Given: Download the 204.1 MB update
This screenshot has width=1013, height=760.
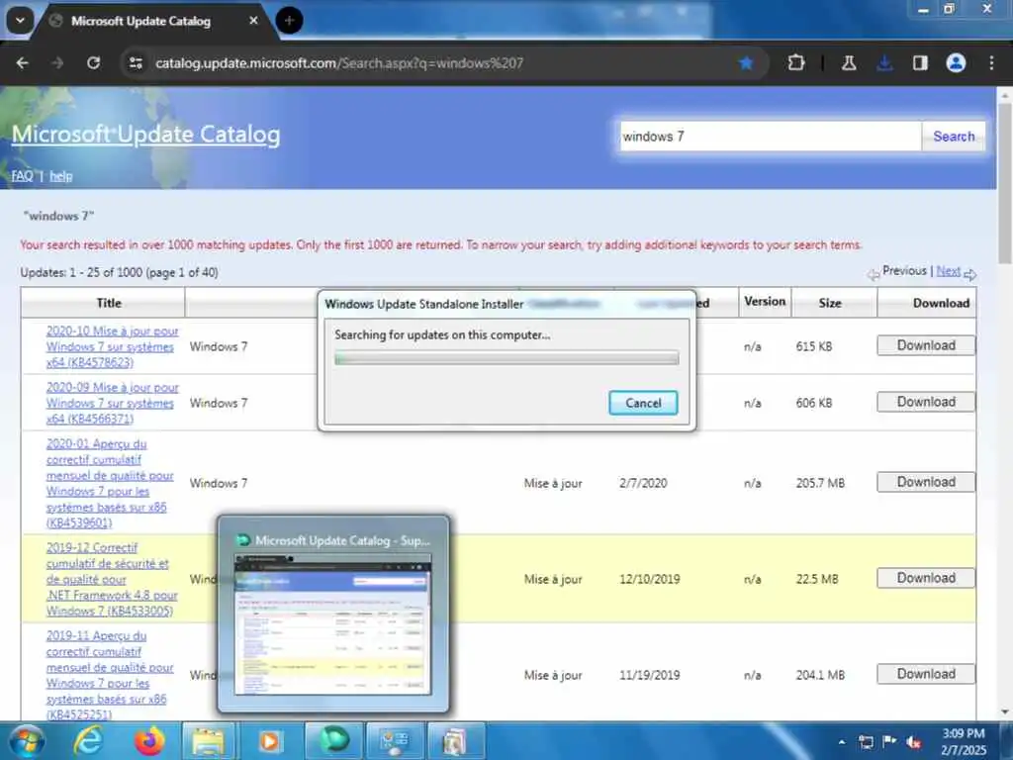Looking at the screenshot, I should click(x=926, y=674).
